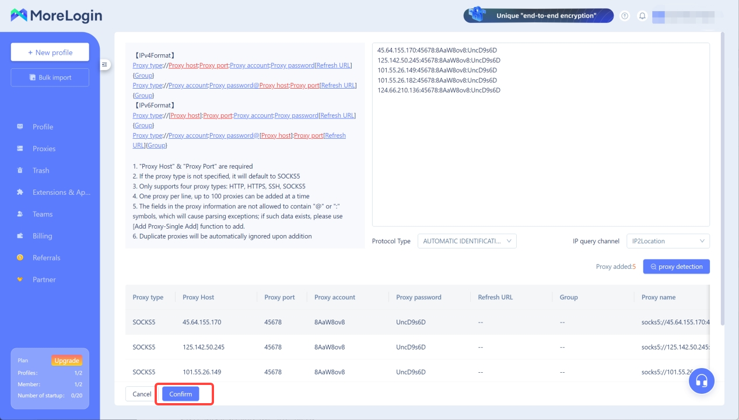
Task: Click the text line starting 101.55.26.182
Action: (437, 80)
